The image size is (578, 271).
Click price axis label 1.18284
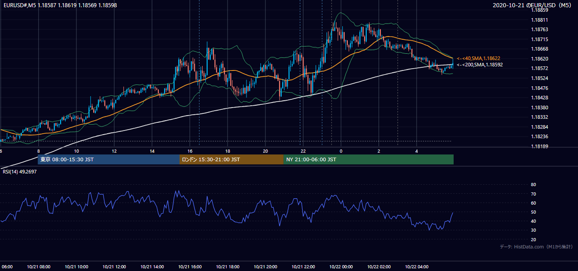(x=539, y=127)
